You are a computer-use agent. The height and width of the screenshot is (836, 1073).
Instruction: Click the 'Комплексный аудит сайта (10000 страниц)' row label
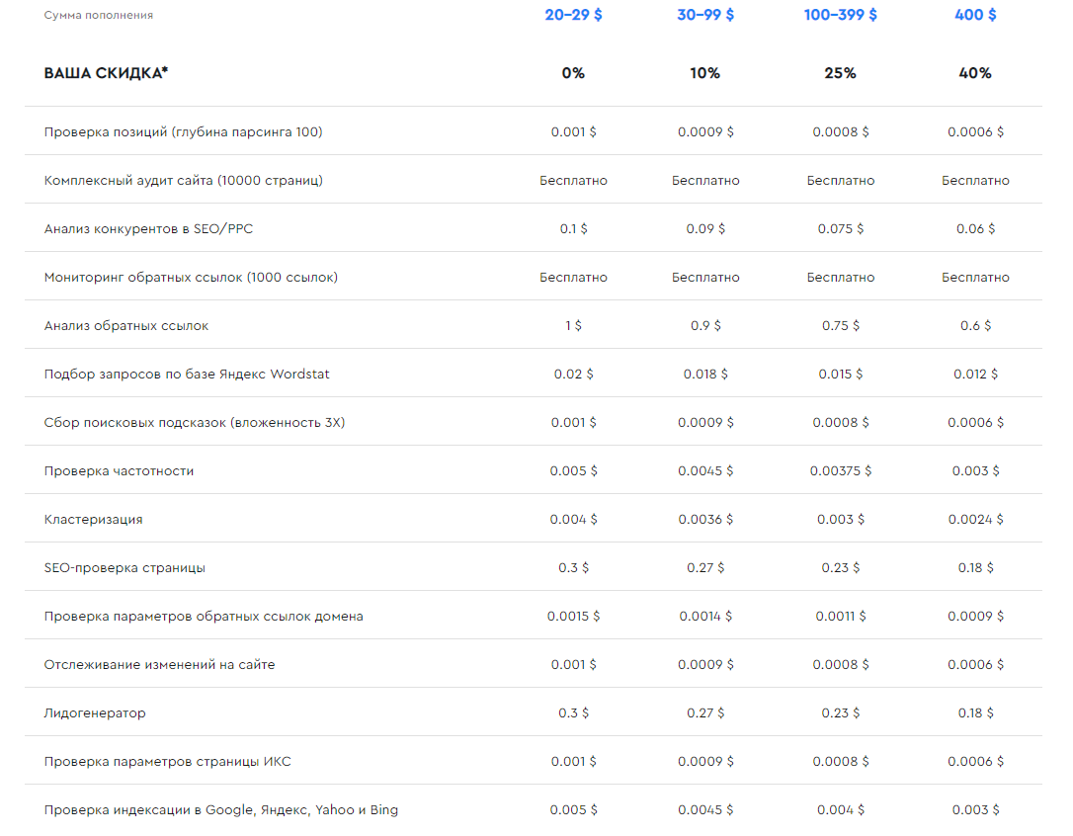[x=183, y=180]
